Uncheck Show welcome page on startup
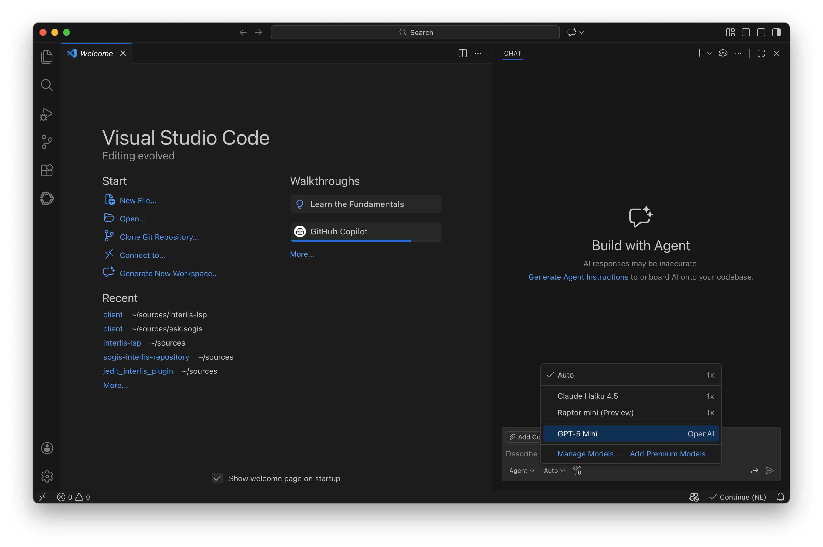The image size is (823, 547). click(x=217, y=478)
